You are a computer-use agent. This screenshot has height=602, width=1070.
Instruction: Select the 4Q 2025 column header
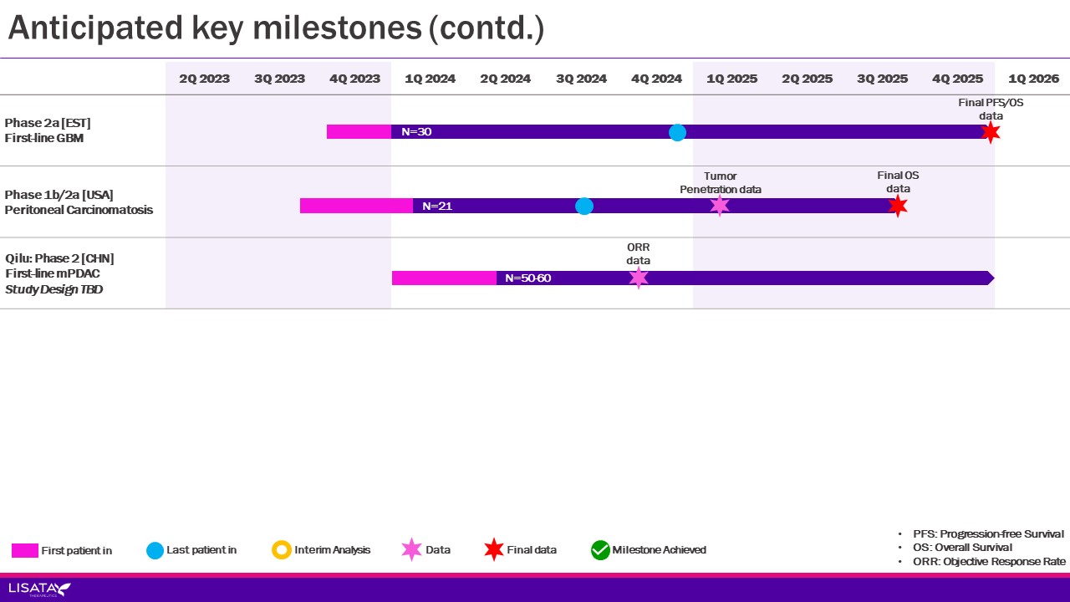click(957, 79)
